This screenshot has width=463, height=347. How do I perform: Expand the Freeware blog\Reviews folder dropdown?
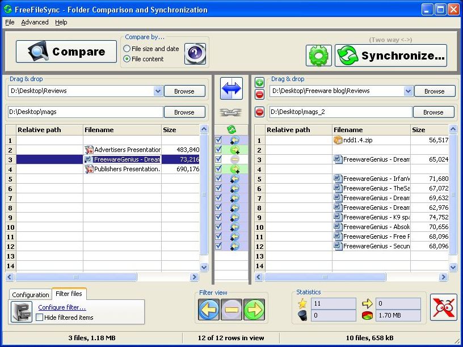[408, 91]
